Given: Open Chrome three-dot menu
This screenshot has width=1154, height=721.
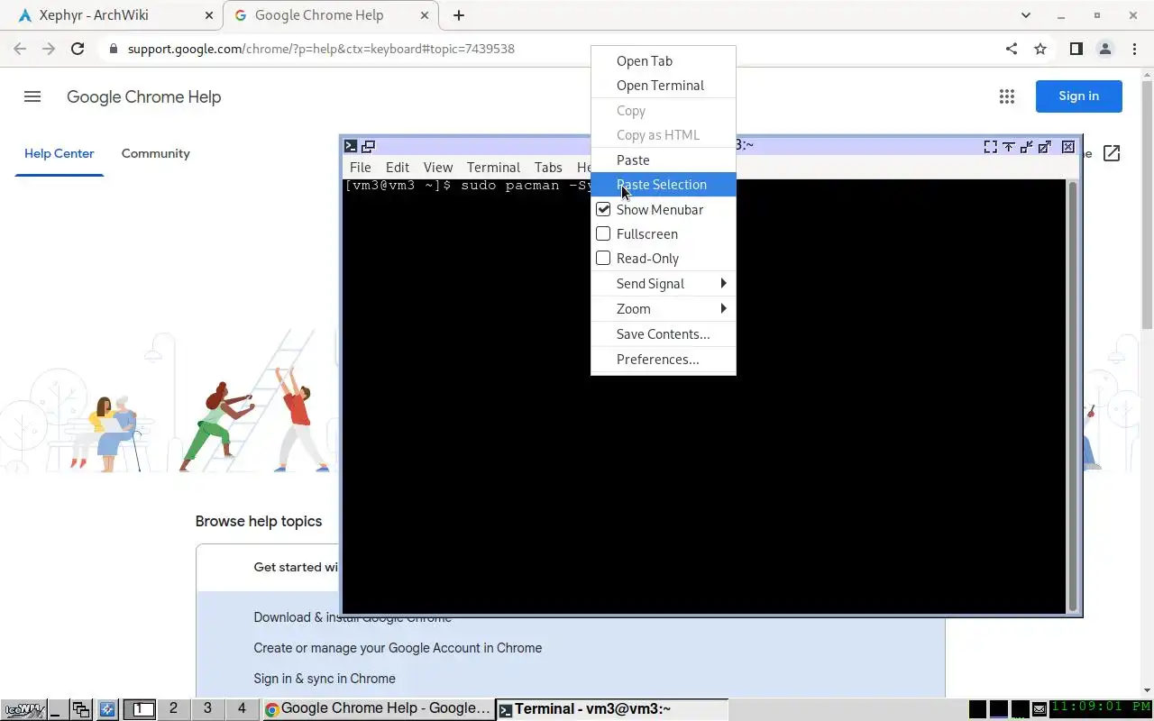Looking at the screenshot, I should (1133, 49).
